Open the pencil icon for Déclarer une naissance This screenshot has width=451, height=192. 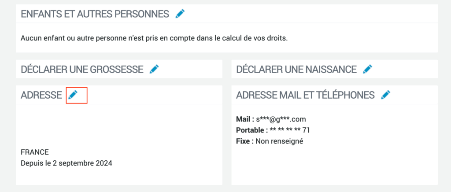click(367, 69)
